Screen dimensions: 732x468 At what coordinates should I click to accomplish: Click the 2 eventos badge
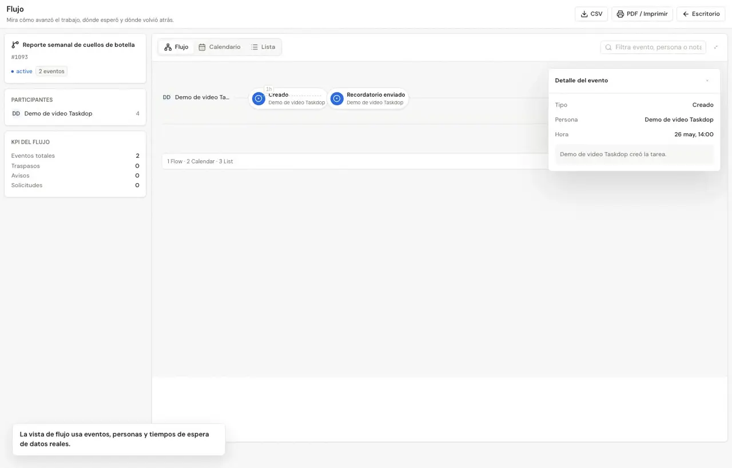(x=51, y=72)
